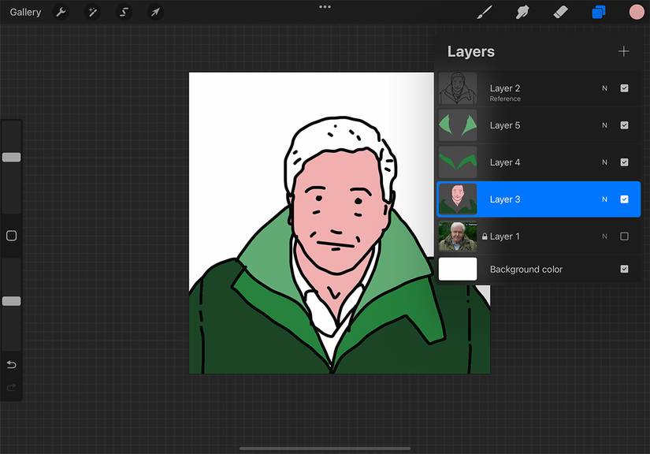Image resolution: width=650 pixels, height=454 pixels.
Task: Uncheck the Background color visibility checkbox
Action: (x=625, y=269)
